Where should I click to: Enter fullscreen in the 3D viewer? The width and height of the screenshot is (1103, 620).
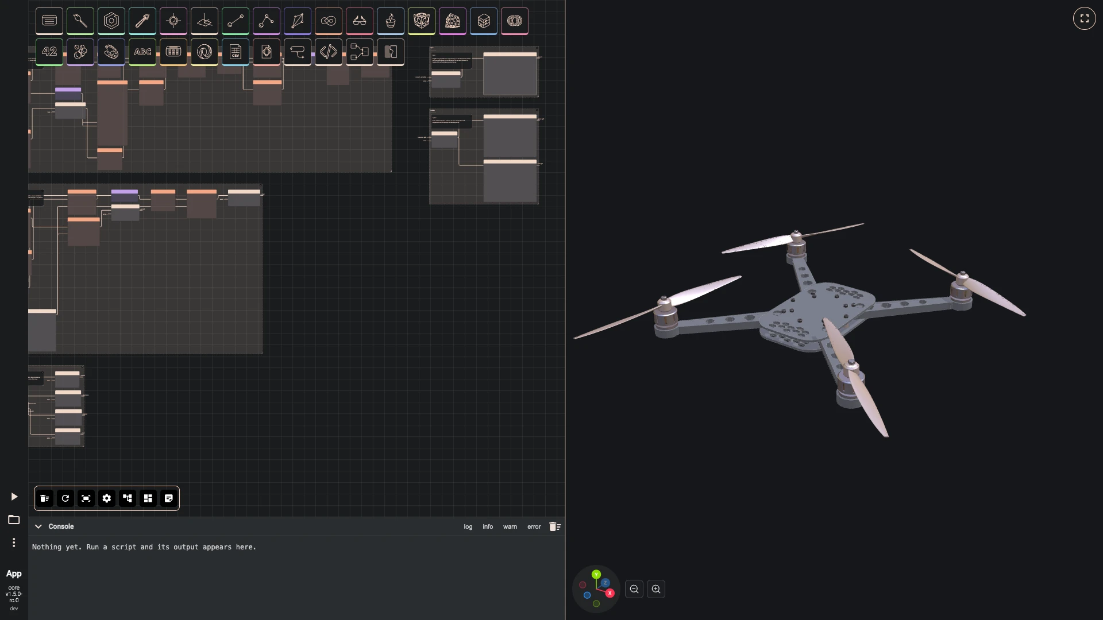pyautogui.click(x=1085, y=18)
